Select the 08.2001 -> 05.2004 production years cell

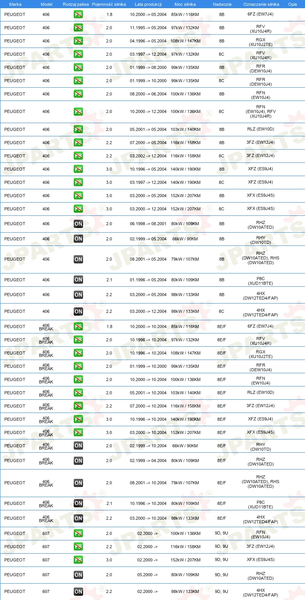(x=148, y=259)
